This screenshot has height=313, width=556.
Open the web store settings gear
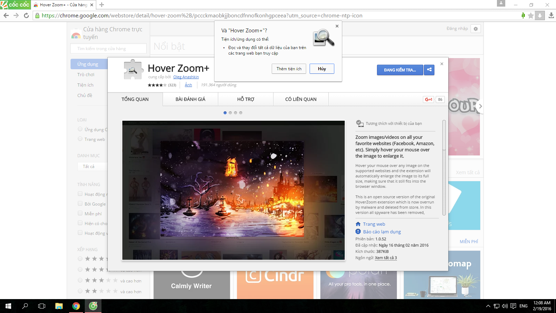[x=476, y=29]
